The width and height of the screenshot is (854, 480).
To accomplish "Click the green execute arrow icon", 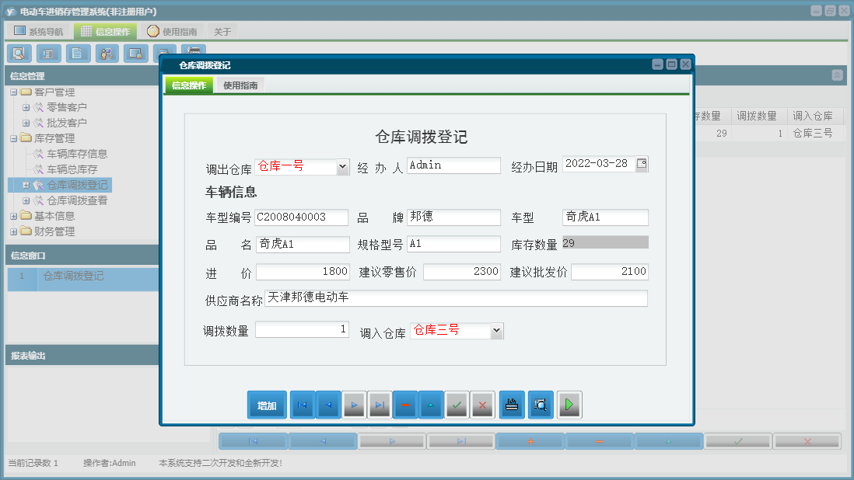I will (569, 405).
